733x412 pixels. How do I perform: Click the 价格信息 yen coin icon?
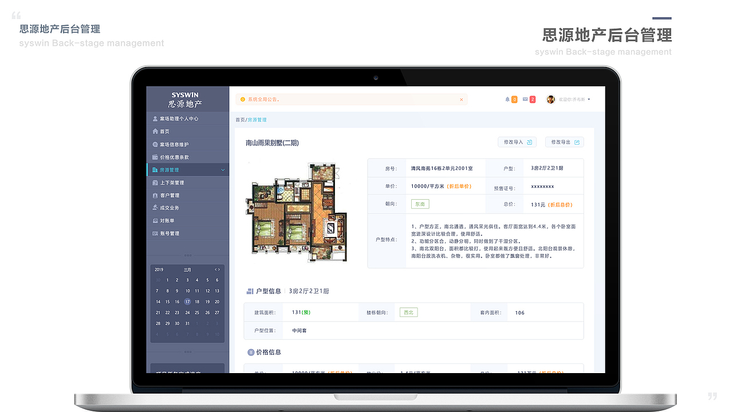(x=250, y=352)
